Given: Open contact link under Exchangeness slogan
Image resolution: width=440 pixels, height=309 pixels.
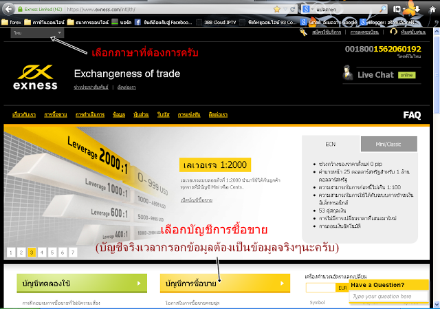Looking at the screenshot, I should coord(126,87).
